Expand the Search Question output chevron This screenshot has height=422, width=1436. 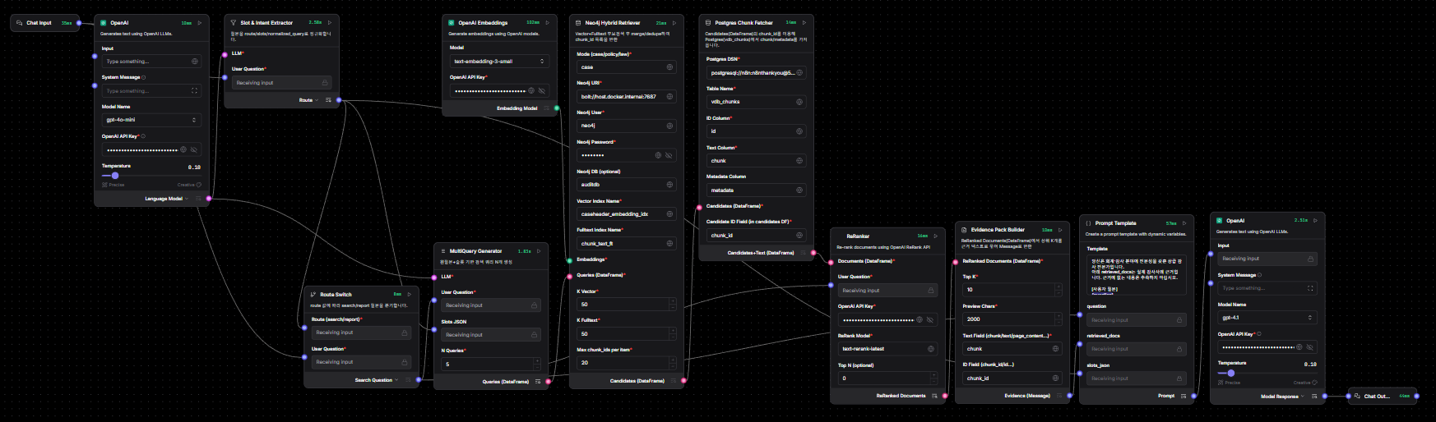[396, 380]
